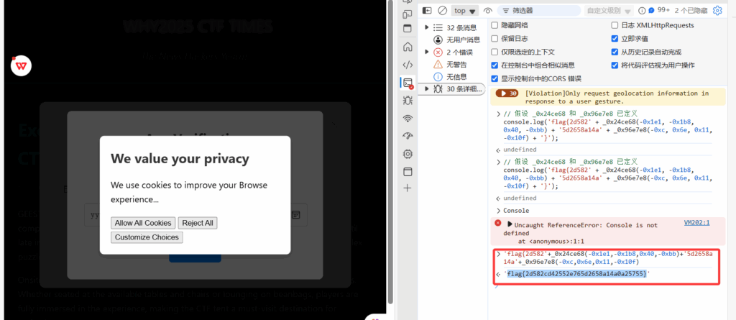Image resolution: width=736 pixels, height=320 pixels.
Task: Enable the 隐藏网络 checkbox
Action: pyautogui.click(x=494, y=25)
